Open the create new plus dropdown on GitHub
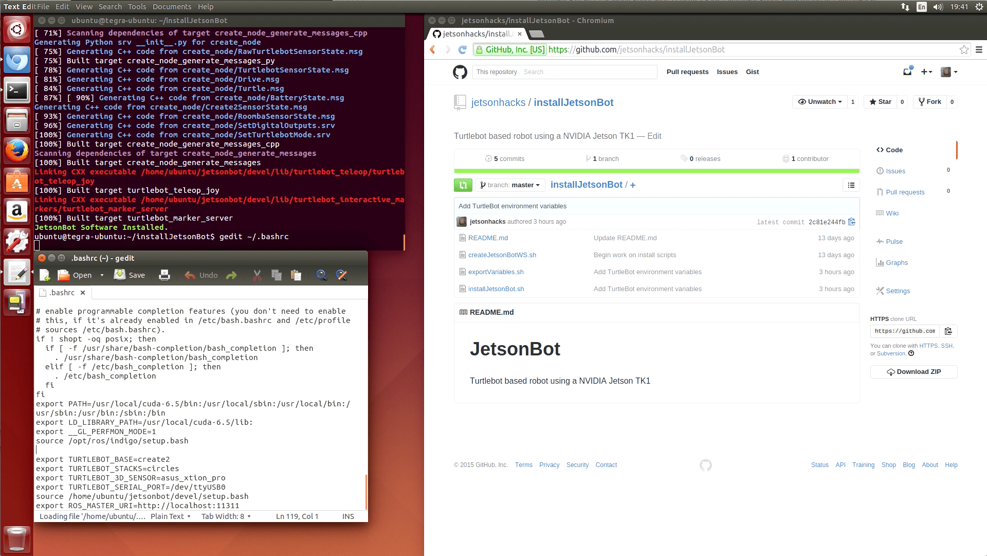 (x=926, y=72)
